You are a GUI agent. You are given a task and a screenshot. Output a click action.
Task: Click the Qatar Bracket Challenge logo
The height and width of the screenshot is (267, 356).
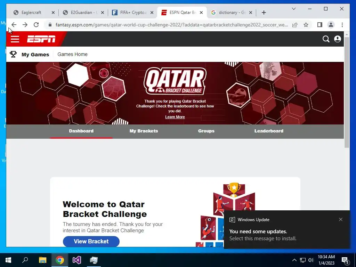[x=175, y=81]
